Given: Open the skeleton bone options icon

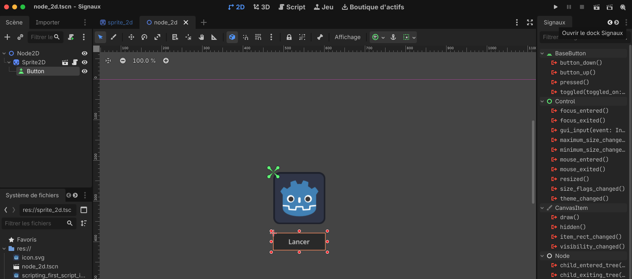Looking at the screenshot, I should 320,37.
